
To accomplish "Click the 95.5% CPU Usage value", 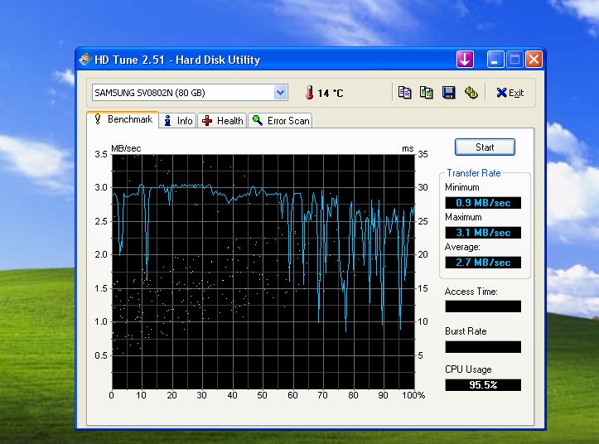I will click(x=483, y=385).
